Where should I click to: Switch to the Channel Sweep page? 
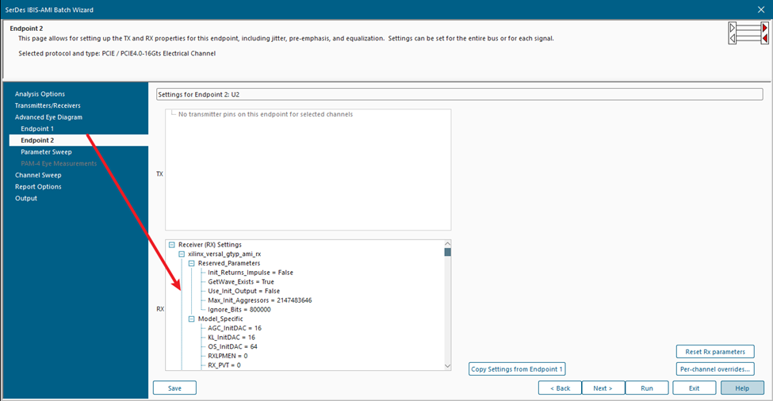[x=38, y=175]
